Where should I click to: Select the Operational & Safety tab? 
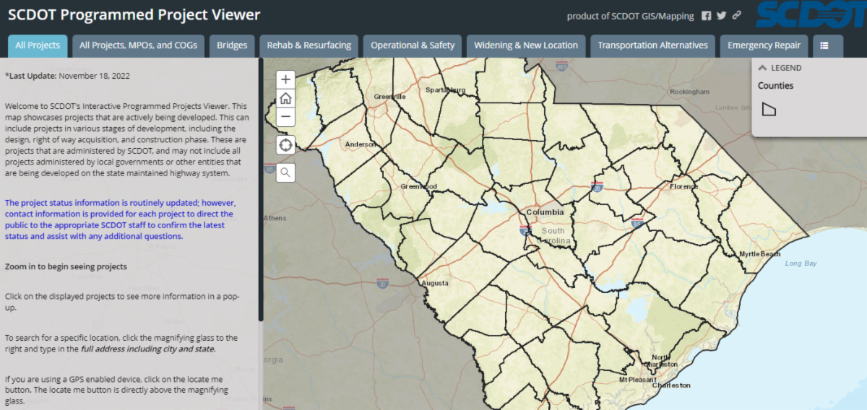[x=413, y=45]
